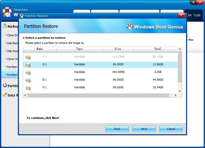Click the 89.00GB size in F:\ row
Viewport: 205px width, 148px height.
[x=118, y=87]
